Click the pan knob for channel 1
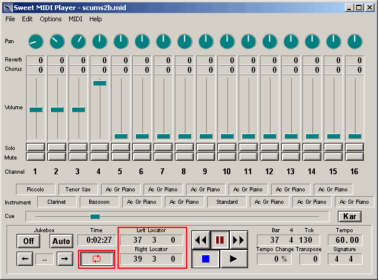This screenshot has height=280, width=378. click(36, 41)
